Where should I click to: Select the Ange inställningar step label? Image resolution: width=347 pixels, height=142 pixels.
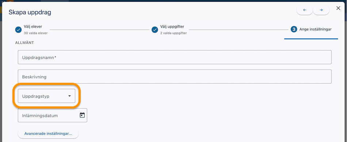tap(315, 29)
